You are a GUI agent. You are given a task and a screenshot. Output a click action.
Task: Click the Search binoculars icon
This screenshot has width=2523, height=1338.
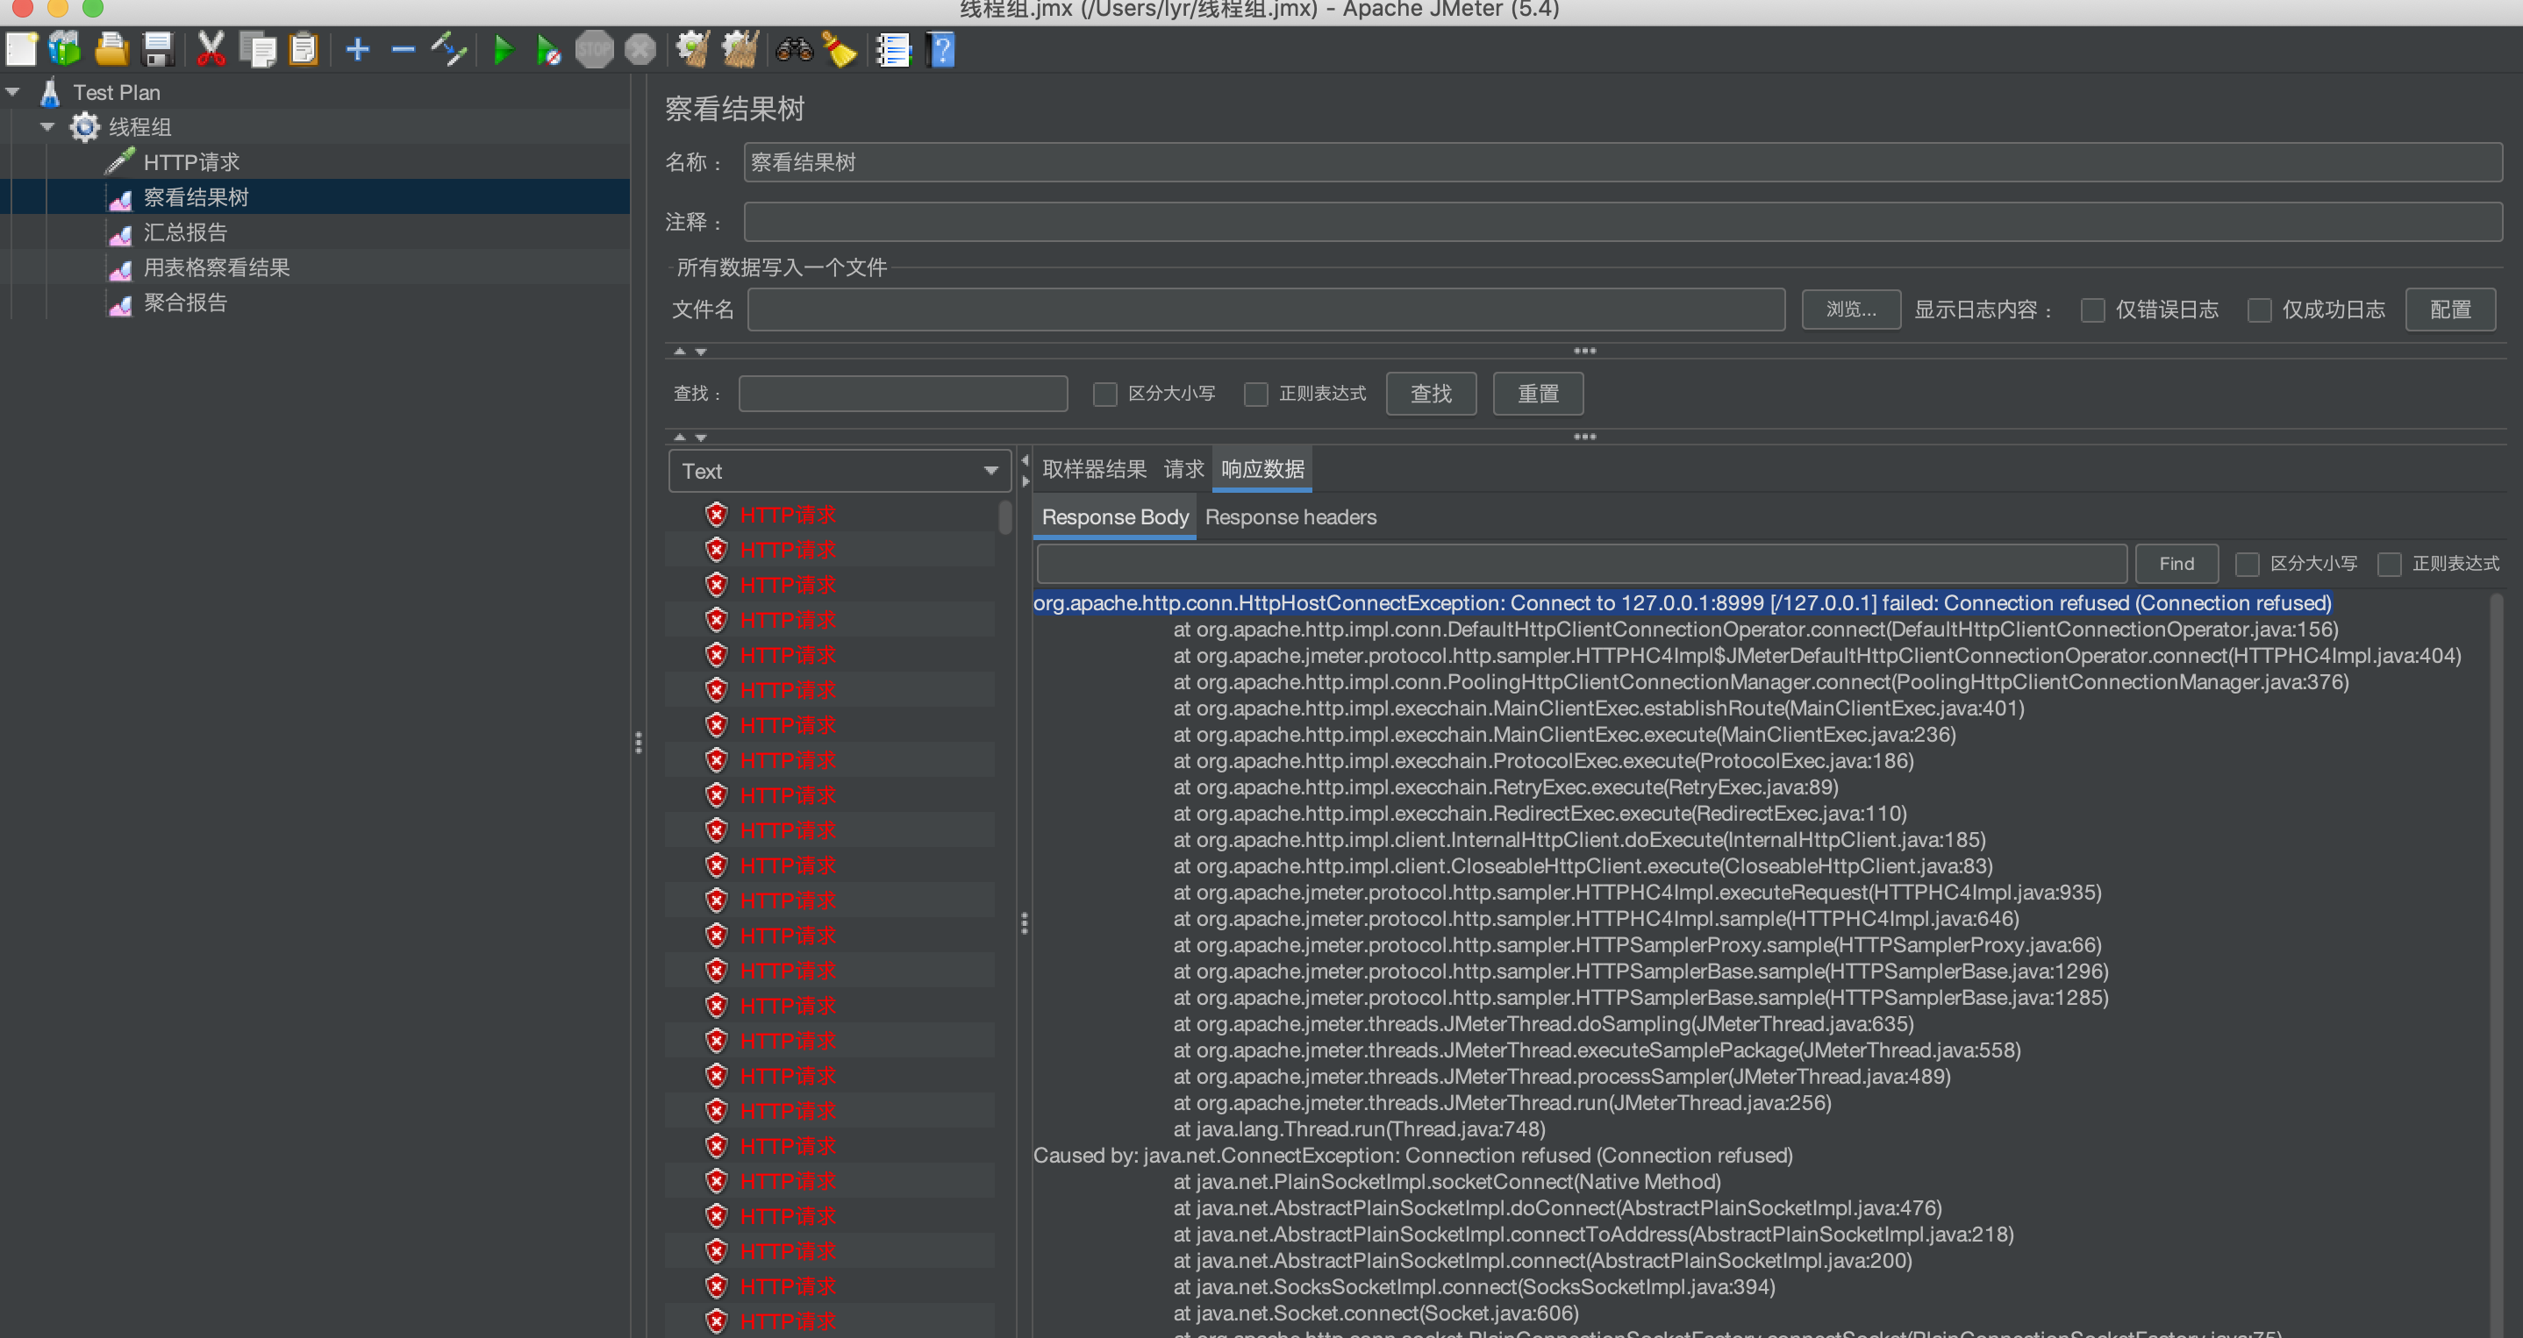(x=793, y=49)
